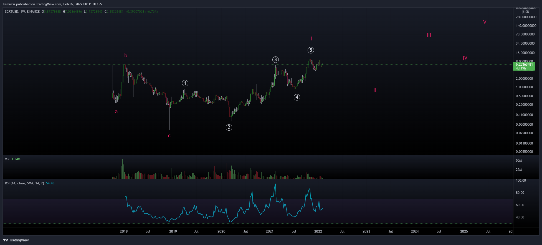Click the 2.00000000 price axis label
The width and height of the screenshot is (542, 245).
click(x=524, y=79)
